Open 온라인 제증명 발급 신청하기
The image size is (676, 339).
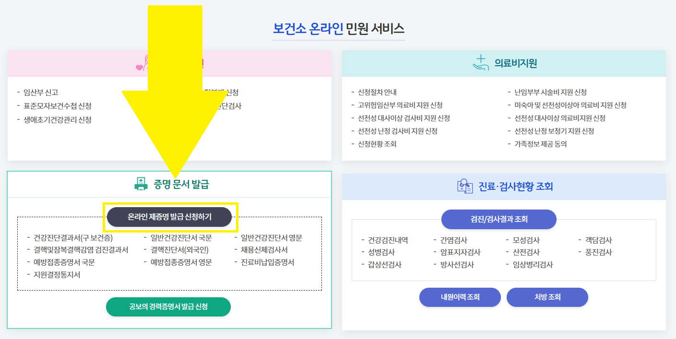(x=170, y=217)
